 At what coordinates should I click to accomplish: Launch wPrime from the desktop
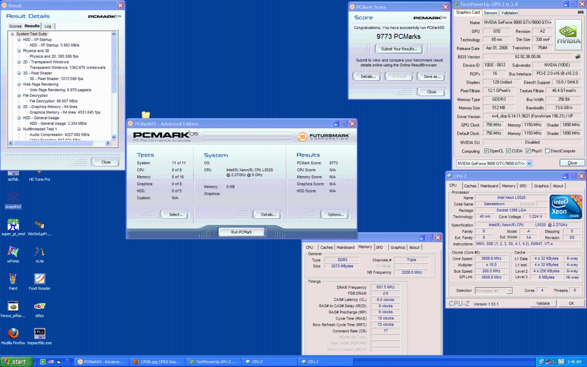pyautogui.click(x=13, y=254)
